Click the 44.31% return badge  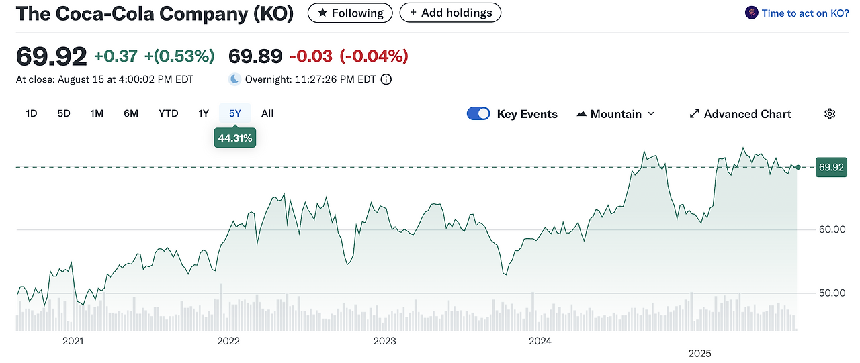235,138
